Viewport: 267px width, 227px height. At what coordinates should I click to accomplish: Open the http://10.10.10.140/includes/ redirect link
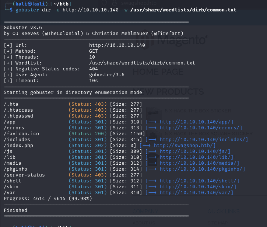pyautogui.click(x=204, y=140)
